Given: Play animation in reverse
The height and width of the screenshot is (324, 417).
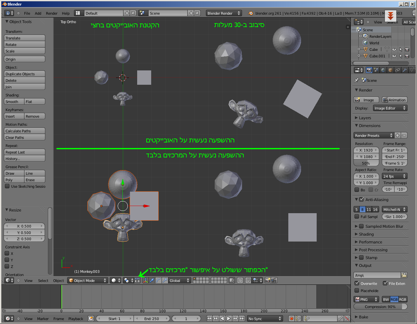Looking at the screenshot, I should point(222,318).
